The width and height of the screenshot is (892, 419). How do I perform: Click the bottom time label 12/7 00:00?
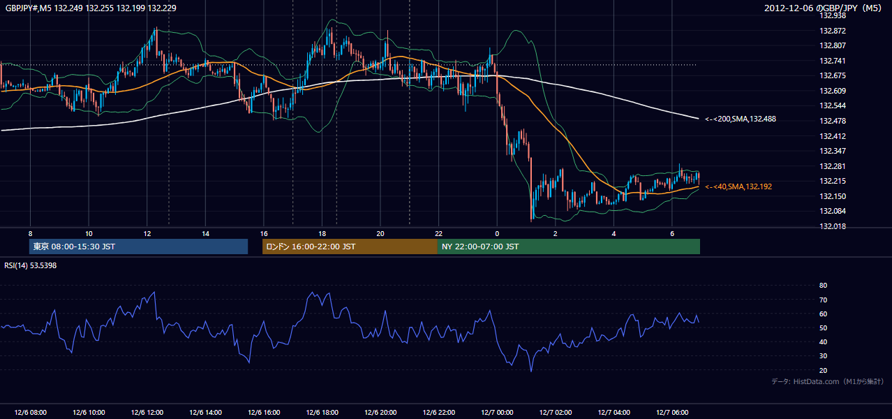496,413
